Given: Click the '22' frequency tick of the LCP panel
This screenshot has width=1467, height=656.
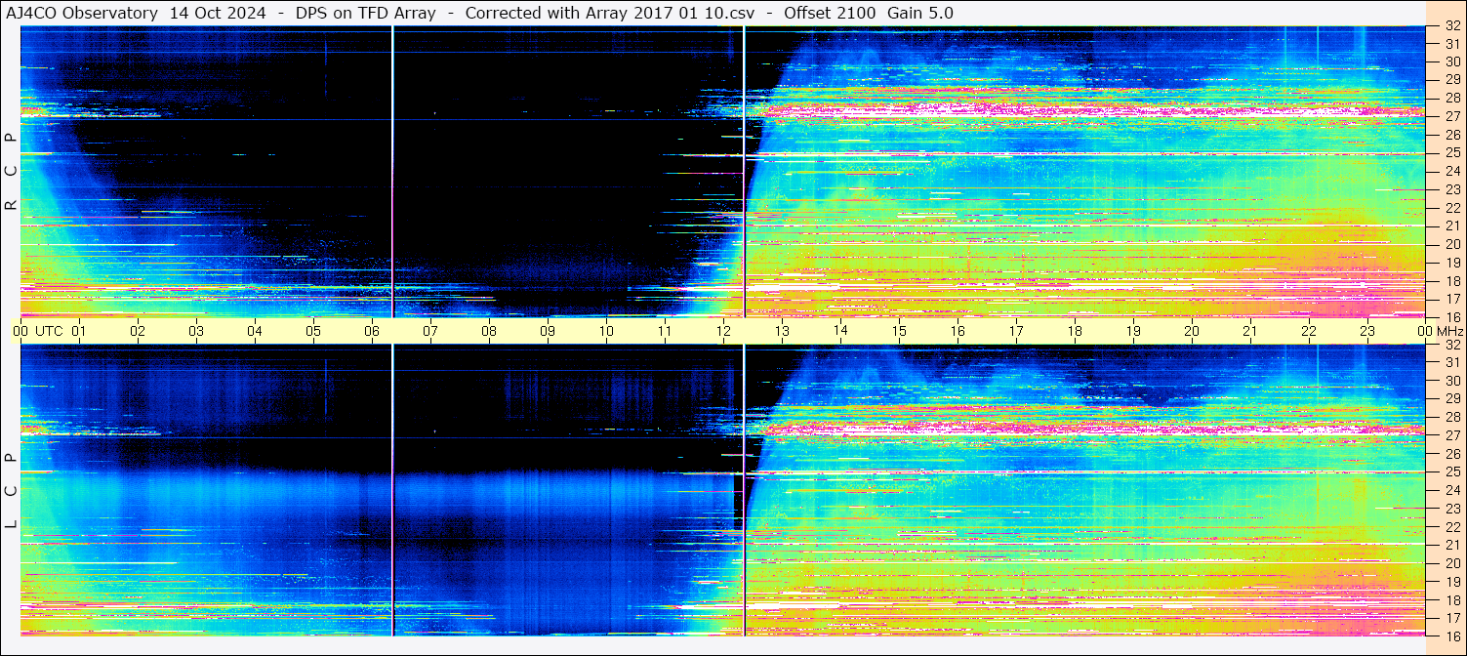Looking at the screenshot, I should pyautogui.click(x=1451, y=526).
